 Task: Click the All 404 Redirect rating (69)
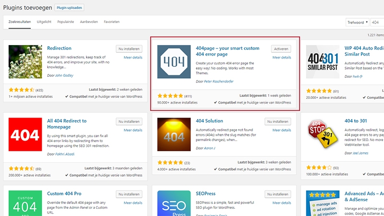(22, 168)
